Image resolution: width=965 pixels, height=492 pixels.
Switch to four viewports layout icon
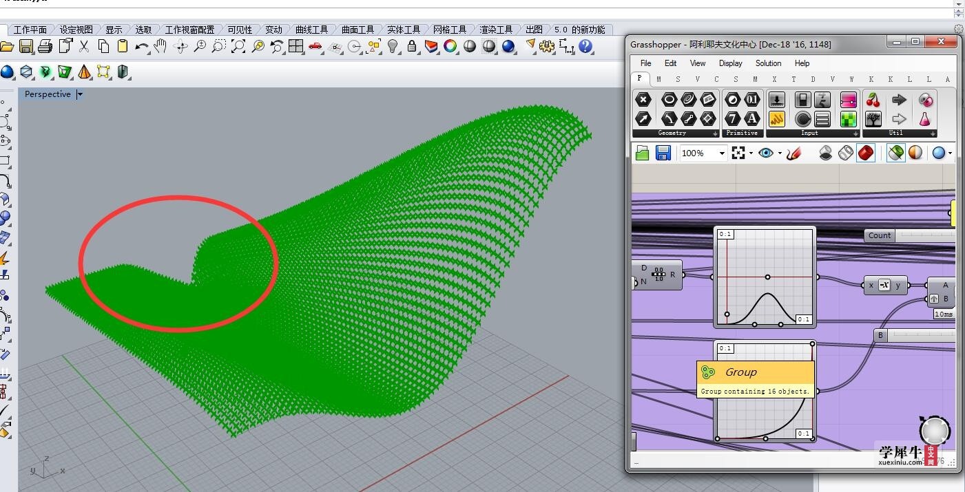click(x=296, y=46)
